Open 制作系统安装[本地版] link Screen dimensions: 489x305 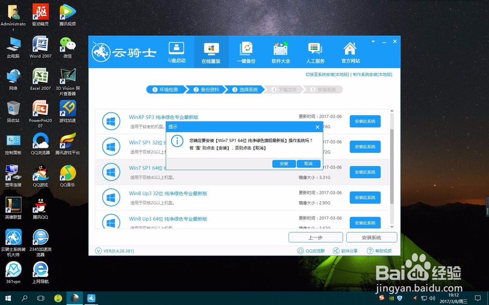[372, 75]
